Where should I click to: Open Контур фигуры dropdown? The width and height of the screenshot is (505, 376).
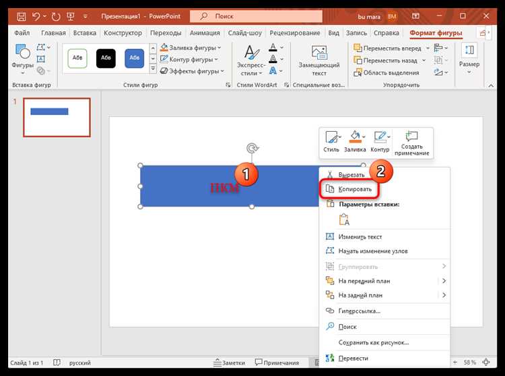click(189, 59)
